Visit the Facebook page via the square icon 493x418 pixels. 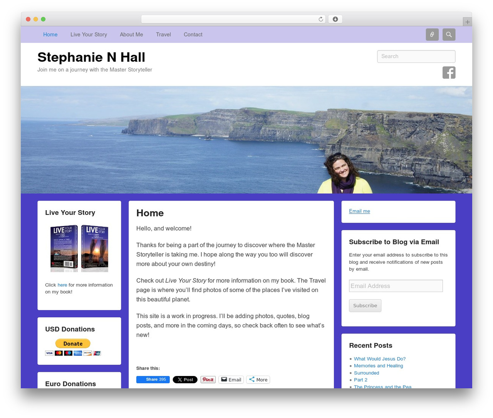449,72
